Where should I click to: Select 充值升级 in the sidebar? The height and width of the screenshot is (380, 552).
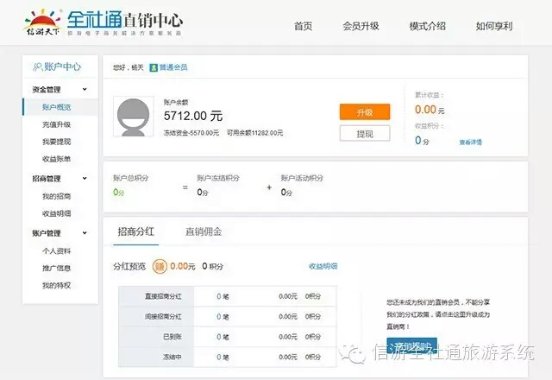pyautogui.click(x=56, y=124)
